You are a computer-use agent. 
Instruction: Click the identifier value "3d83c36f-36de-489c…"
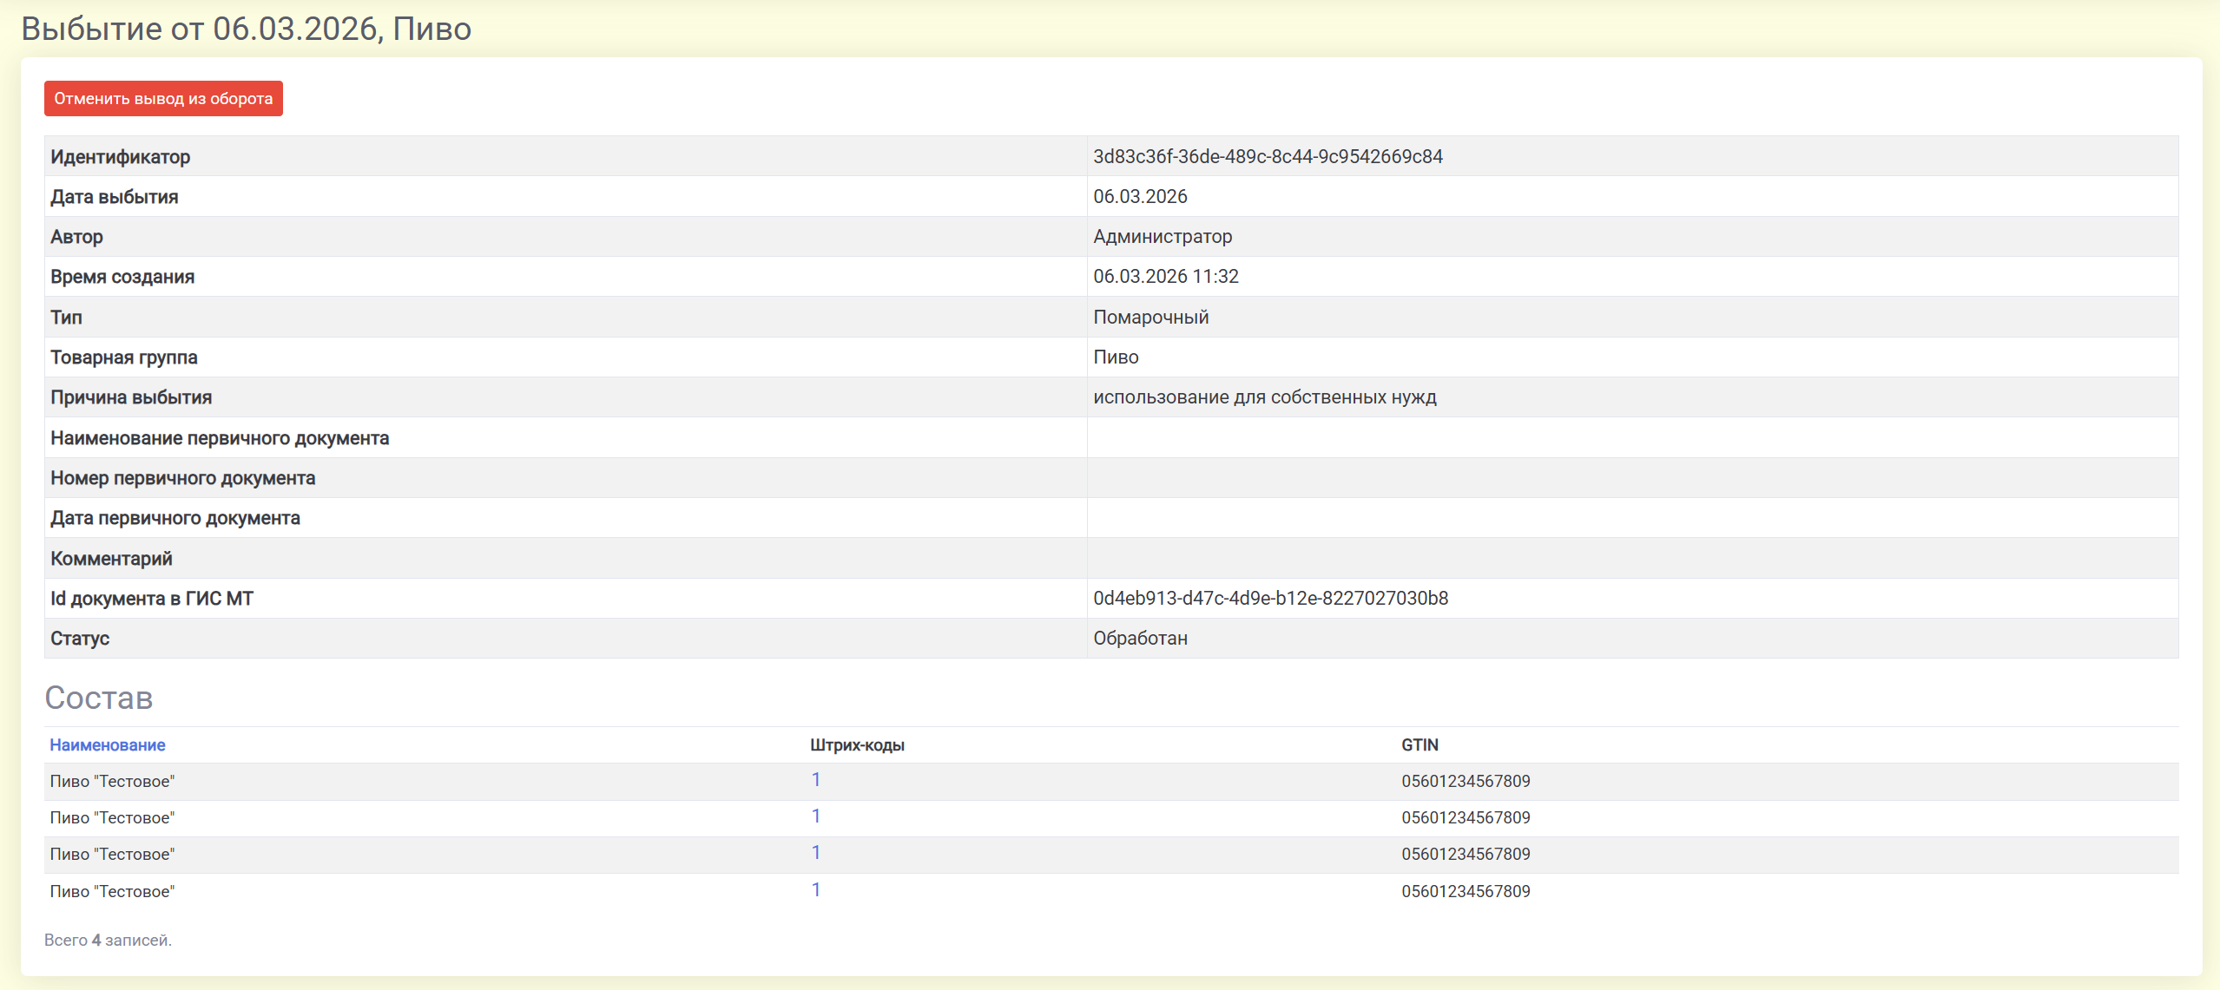tap(1268, 156)
